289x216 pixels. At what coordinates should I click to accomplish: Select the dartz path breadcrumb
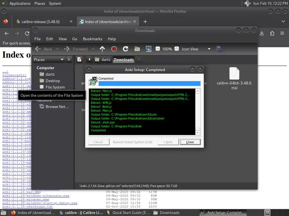click(103, 60)
